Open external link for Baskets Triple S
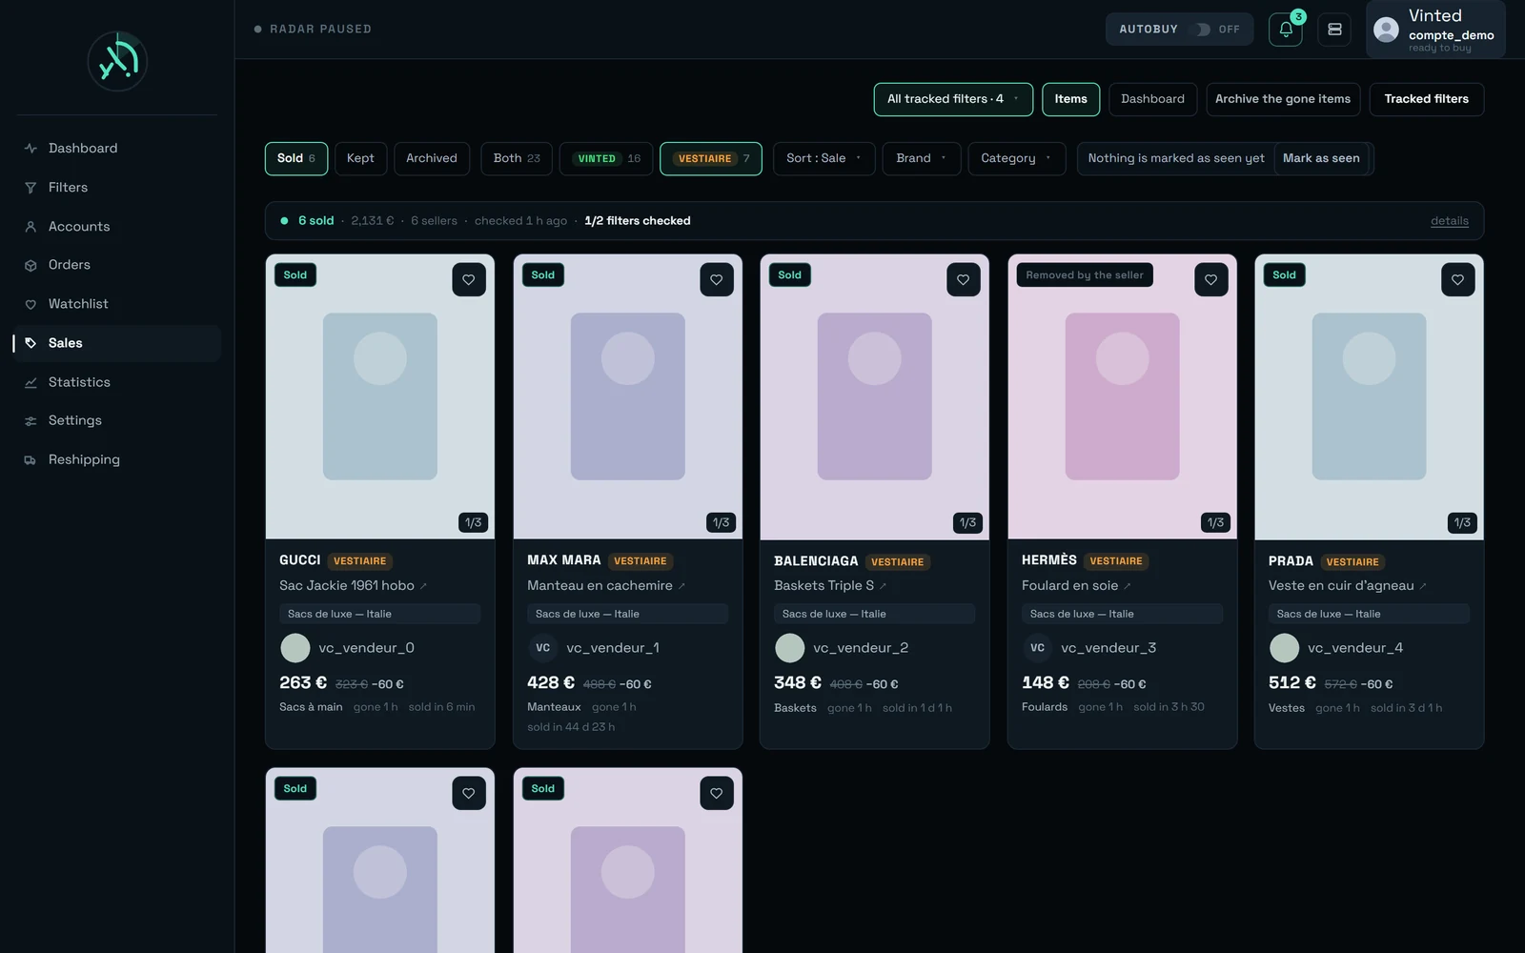 coord(883,586)
